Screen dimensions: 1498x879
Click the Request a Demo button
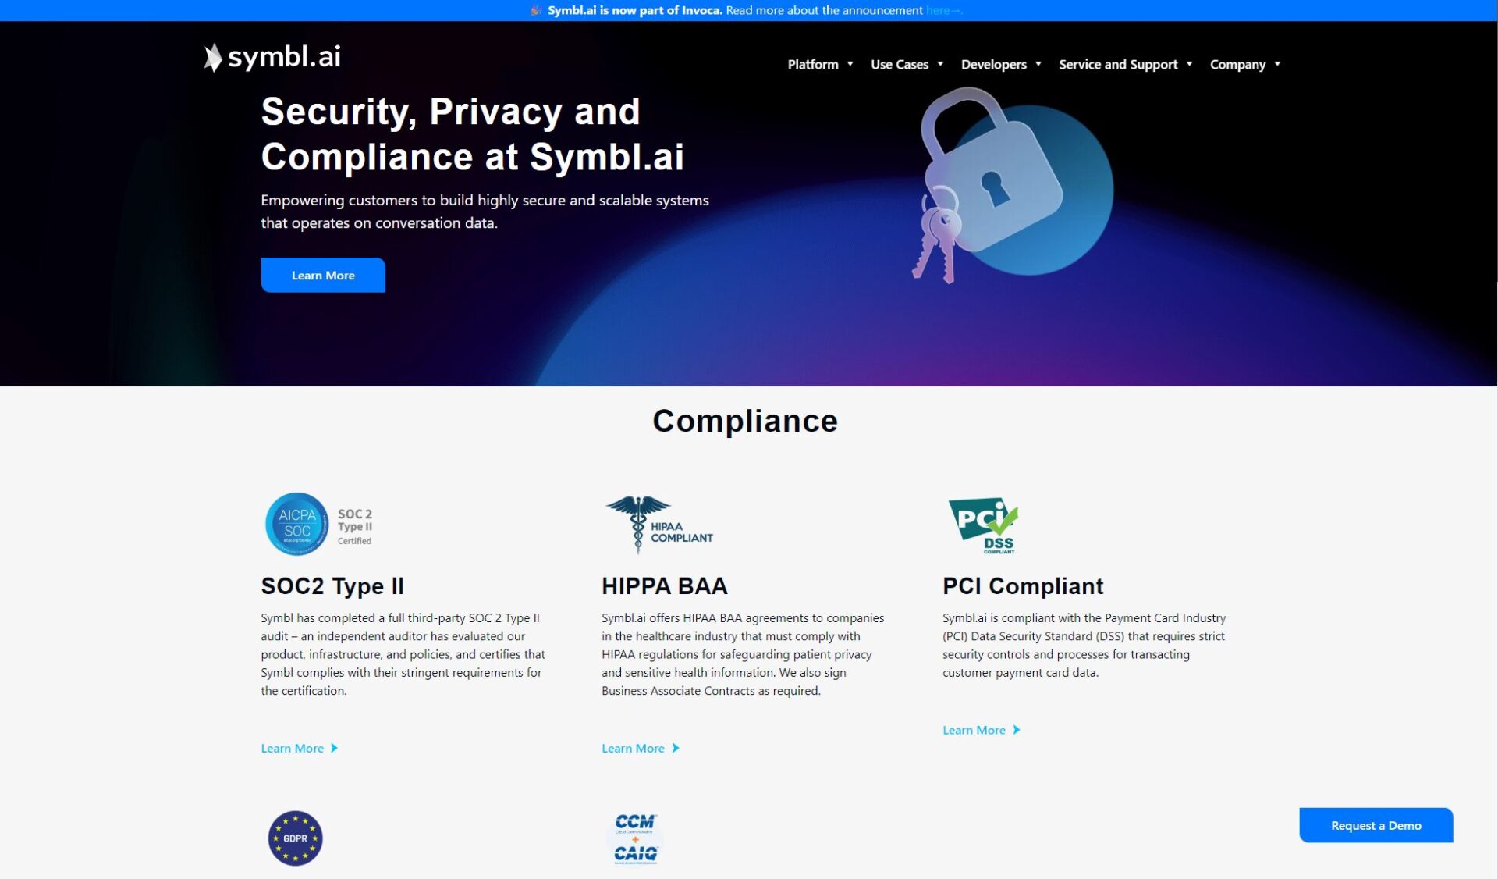[1376, 825]
